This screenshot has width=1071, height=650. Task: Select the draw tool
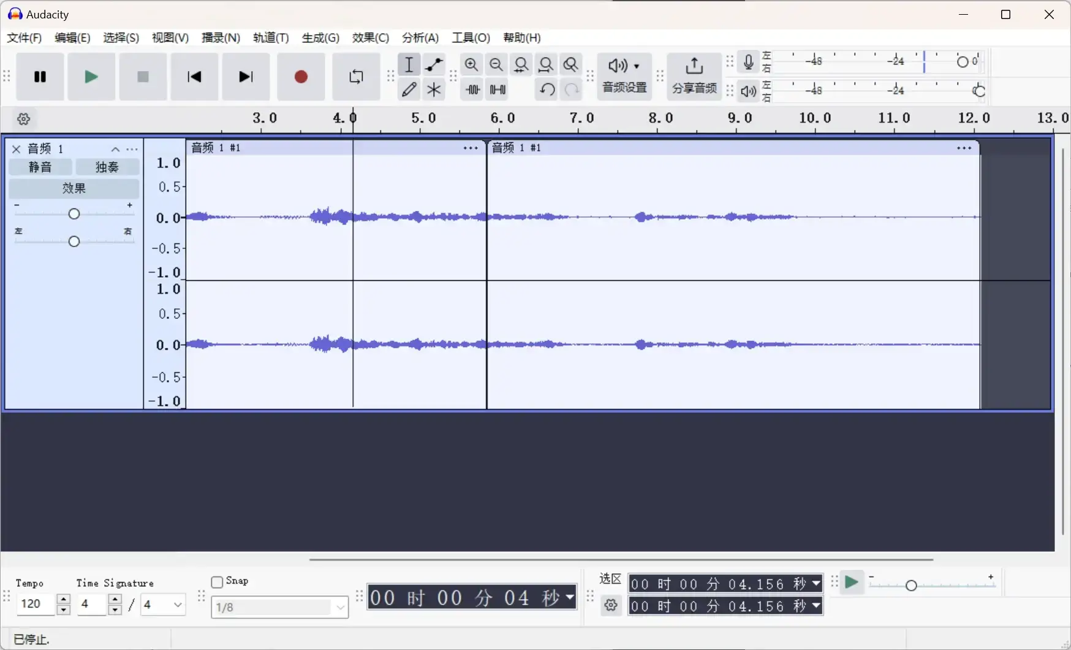[409, 90]
